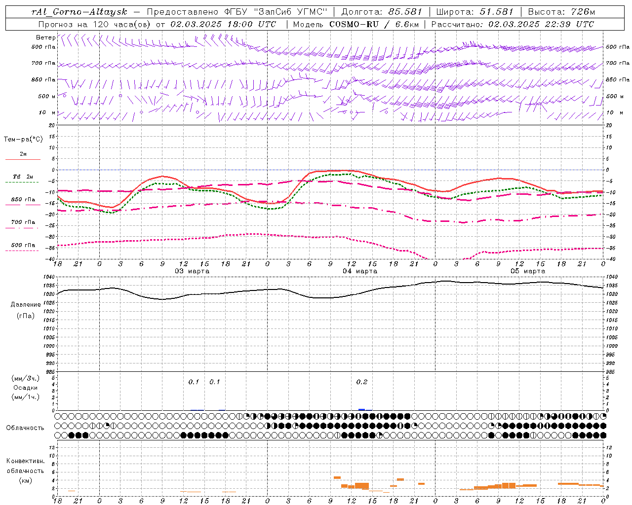Click the '(мм/1ч.)' precipitation unit label
Viewport: 632px width, 505px height.
(26, 397)
